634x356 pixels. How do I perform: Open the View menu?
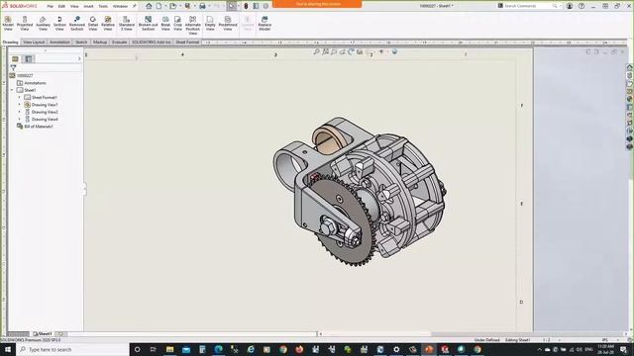pyautogui.click(x=74, y=7)
